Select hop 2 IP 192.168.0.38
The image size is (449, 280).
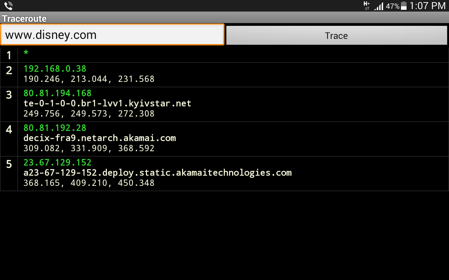click(55, 69)
